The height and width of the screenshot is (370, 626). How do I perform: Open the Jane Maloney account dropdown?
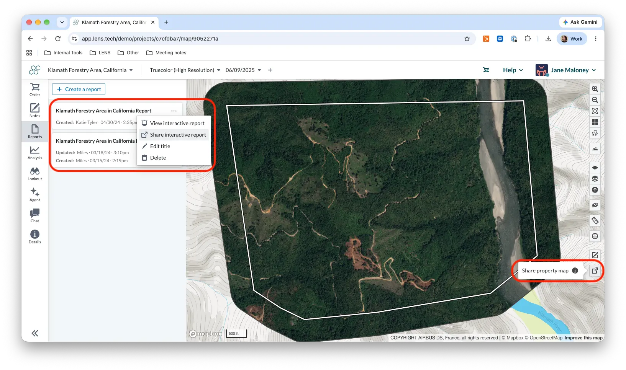[566, 70]
